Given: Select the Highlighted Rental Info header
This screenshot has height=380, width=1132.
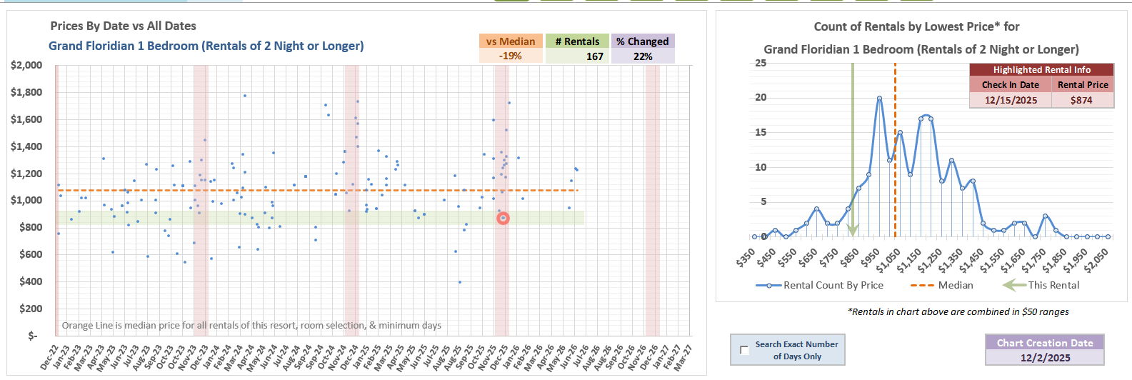Looking at the screenshot, I should tap(1041, 69).
